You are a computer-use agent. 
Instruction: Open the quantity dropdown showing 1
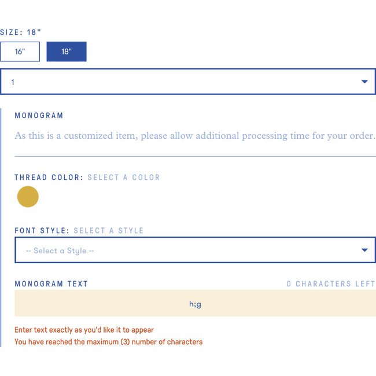click(188, 82)
